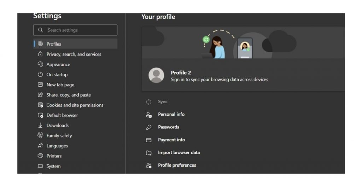Image resolution: width=362 pixels, height=187 pixels.
Task: Open the System settings section
Action: point(53,166)
